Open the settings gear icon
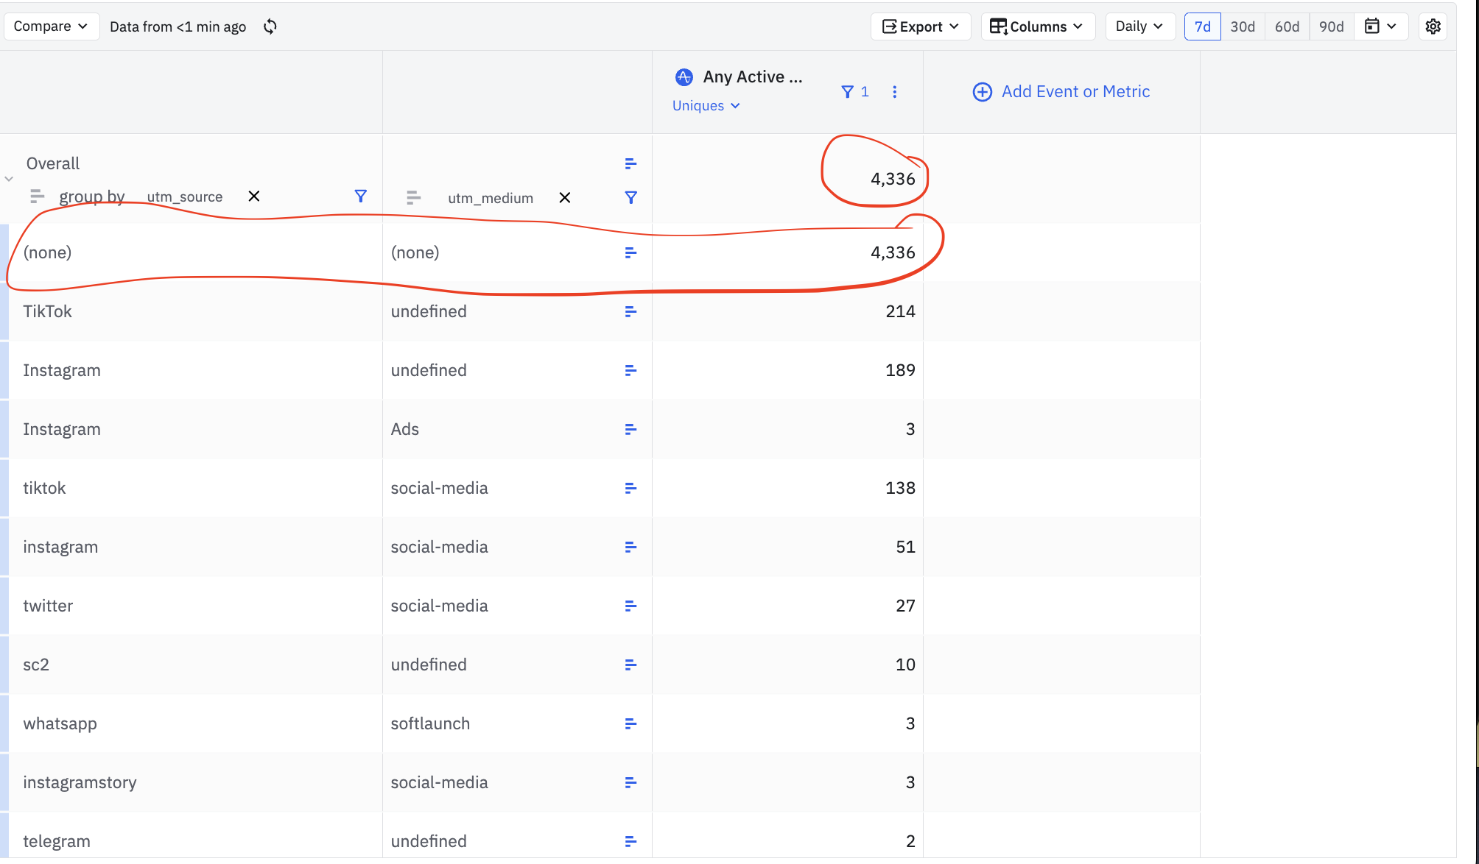The image size is (1479, 864). coord(1433,26)
